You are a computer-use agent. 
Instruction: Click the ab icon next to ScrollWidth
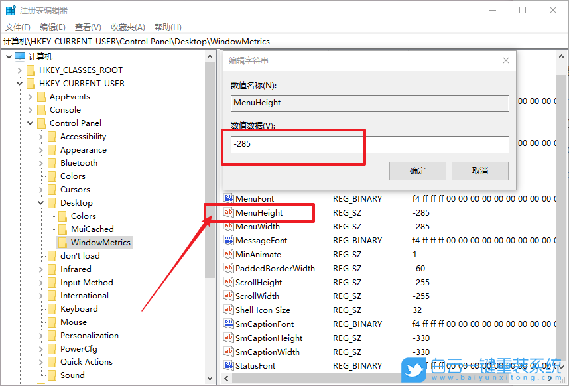point(229,296)
